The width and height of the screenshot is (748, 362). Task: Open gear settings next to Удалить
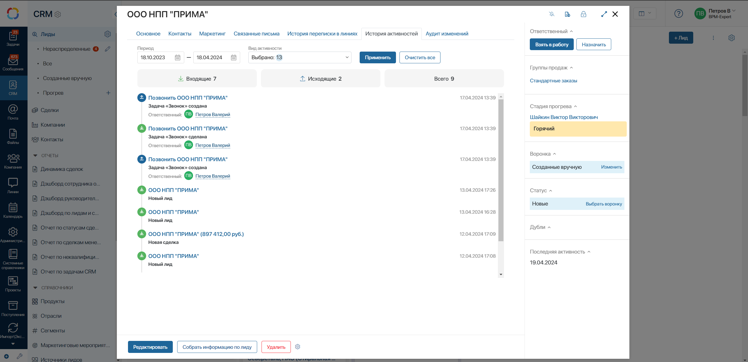coord(298,347)
